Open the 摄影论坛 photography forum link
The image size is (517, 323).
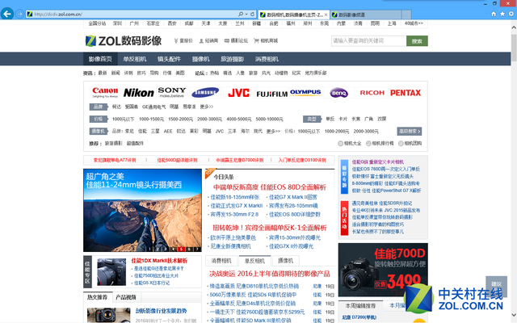236,41
